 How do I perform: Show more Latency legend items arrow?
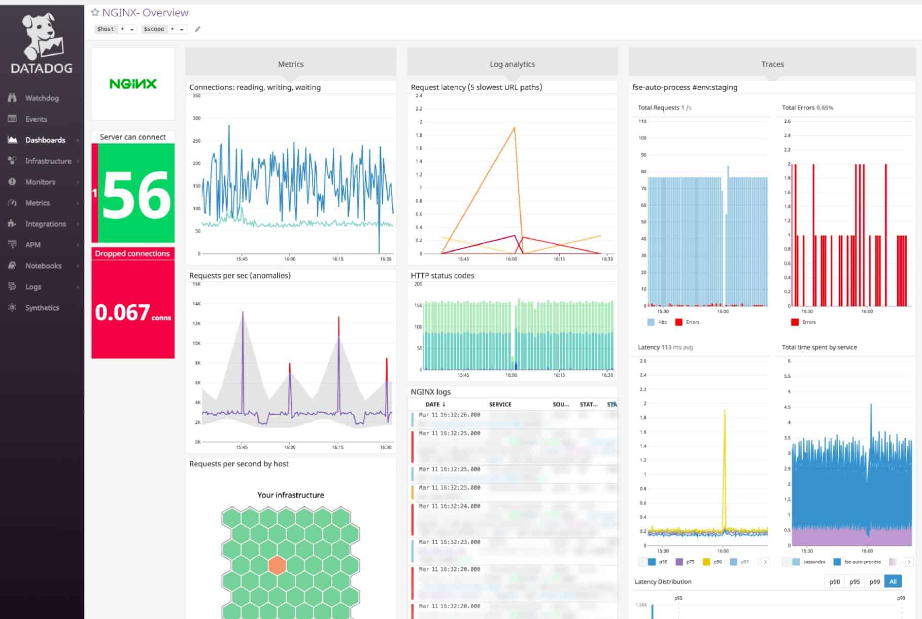coord(765,562)
